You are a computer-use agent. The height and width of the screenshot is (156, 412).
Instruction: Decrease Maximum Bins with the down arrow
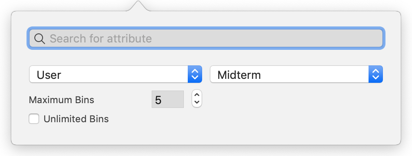click(x=197, y=103)
